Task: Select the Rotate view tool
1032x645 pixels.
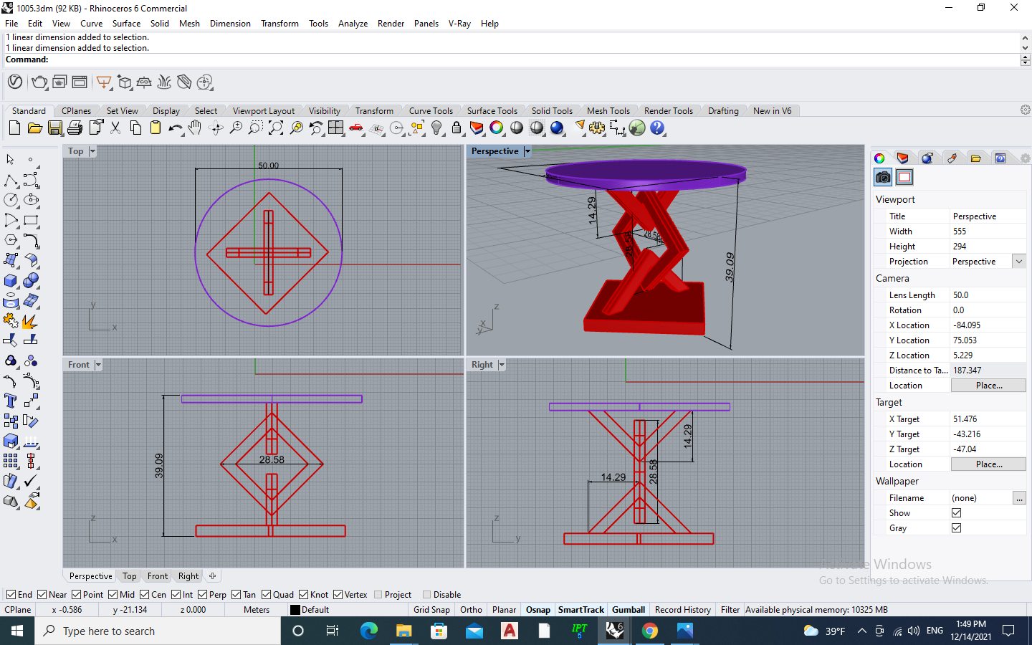Action: (216, 128)
